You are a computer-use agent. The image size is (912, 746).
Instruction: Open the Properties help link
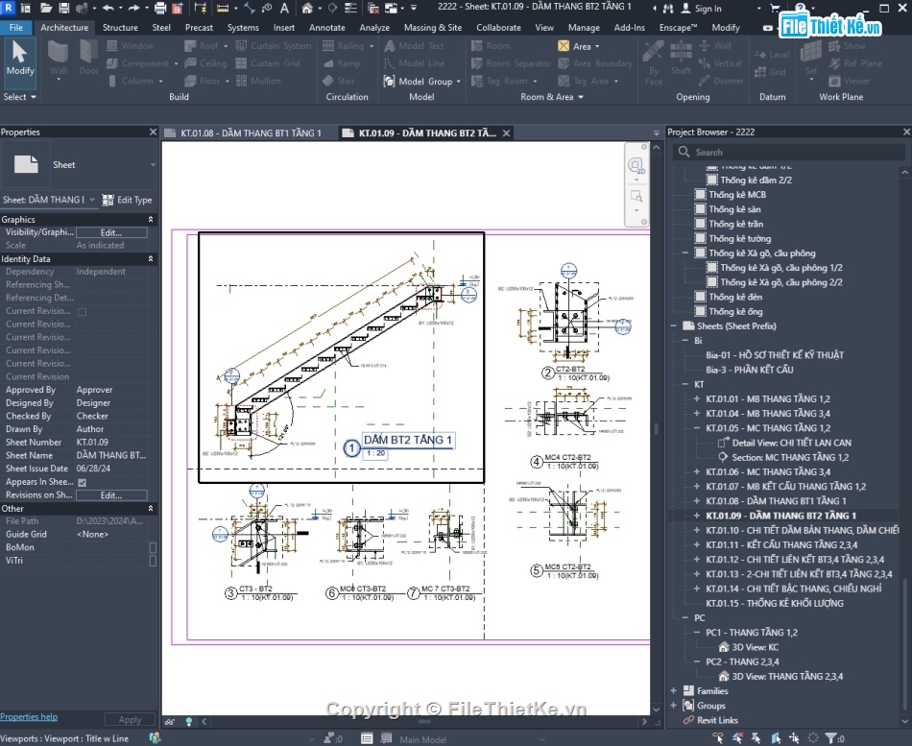pyautogui.click(x=29, y=717)
